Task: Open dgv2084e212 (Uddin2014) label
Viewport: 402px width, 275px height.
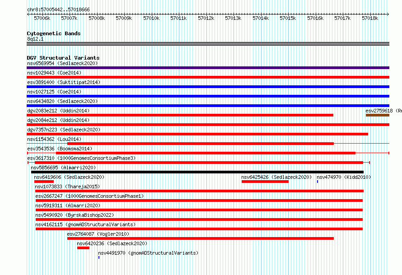Action: coord(58,120)
